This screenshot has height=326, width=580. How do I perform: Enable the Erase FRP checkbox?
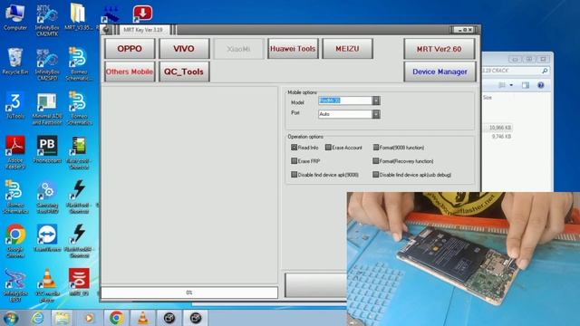(x=294, y=161)
